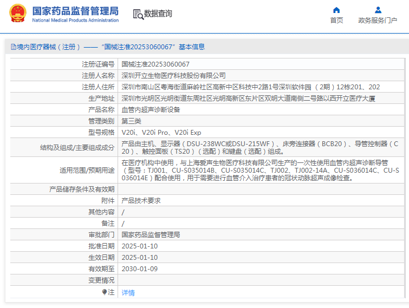Click the 附件 label
Image resolution: width=409 pixels, height=308 pixels.
coord(108,201)
